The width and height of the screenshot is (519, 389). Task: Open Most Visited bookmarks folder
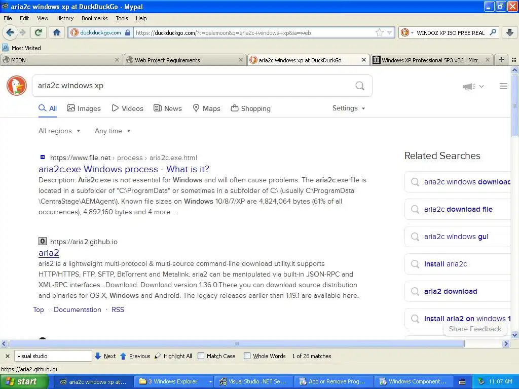pyautogui.click(x=21, y=48)
